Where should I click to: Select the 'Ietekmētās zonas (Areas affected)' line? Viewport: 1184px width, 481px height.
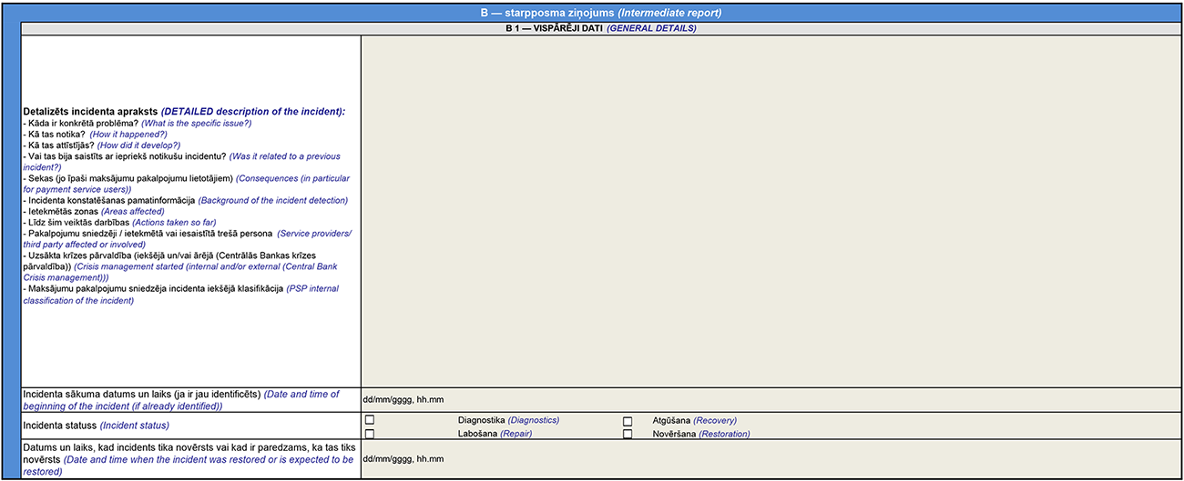[94, 211]
